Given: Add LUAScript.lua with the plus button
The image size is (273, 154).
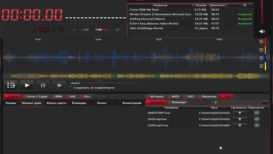Looking at the screenshot, I should tap(240, 119).
